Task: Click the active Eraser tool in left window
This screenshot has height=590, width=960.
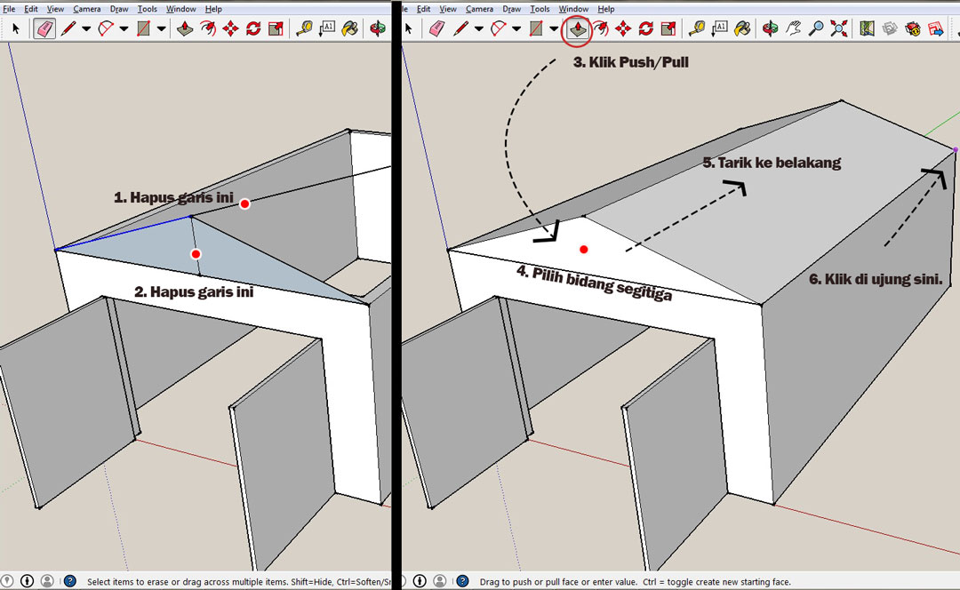Action: [44, 28]
